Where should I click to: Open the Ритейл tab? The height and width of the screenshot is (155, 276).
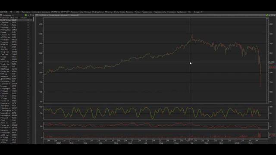(x=138, y=12)
